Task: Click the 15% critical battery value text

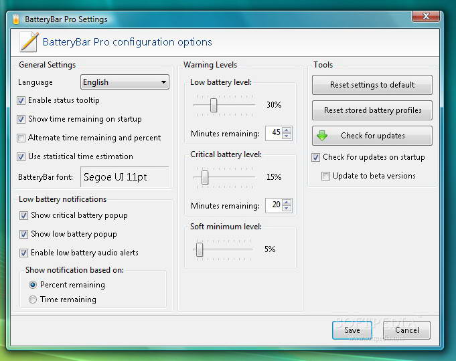Action: coord(274,177)
